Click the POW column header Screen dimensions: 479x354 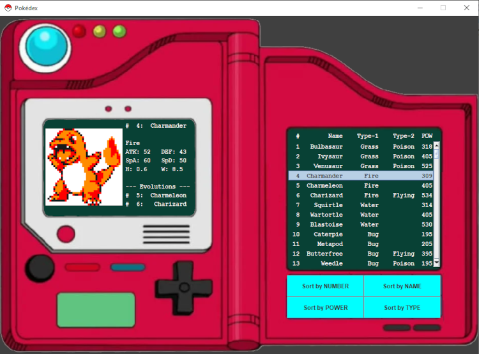[427, 135]
